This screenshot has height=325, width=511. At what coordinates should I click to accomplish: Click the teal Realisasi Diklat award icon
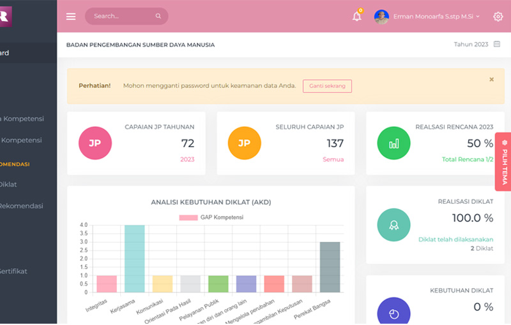coord(394,224)
